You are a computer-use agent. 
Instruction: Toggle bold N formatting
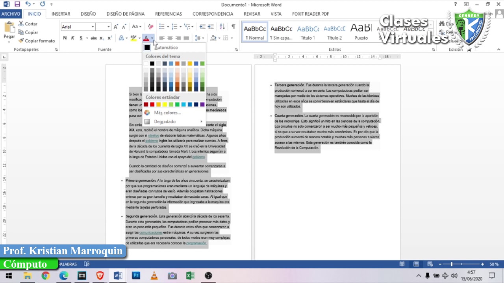[65, 38]
